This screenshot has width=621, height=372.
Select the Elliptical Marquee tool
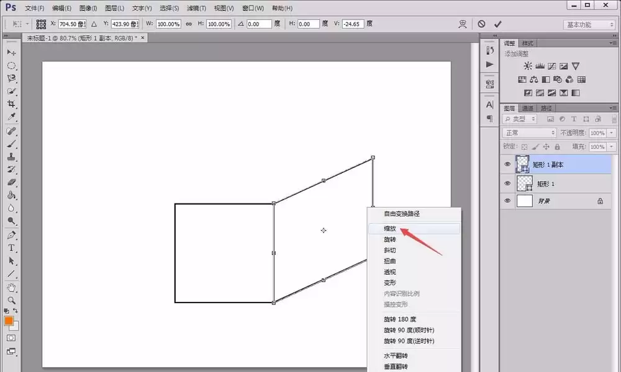[x=11, y=65]
